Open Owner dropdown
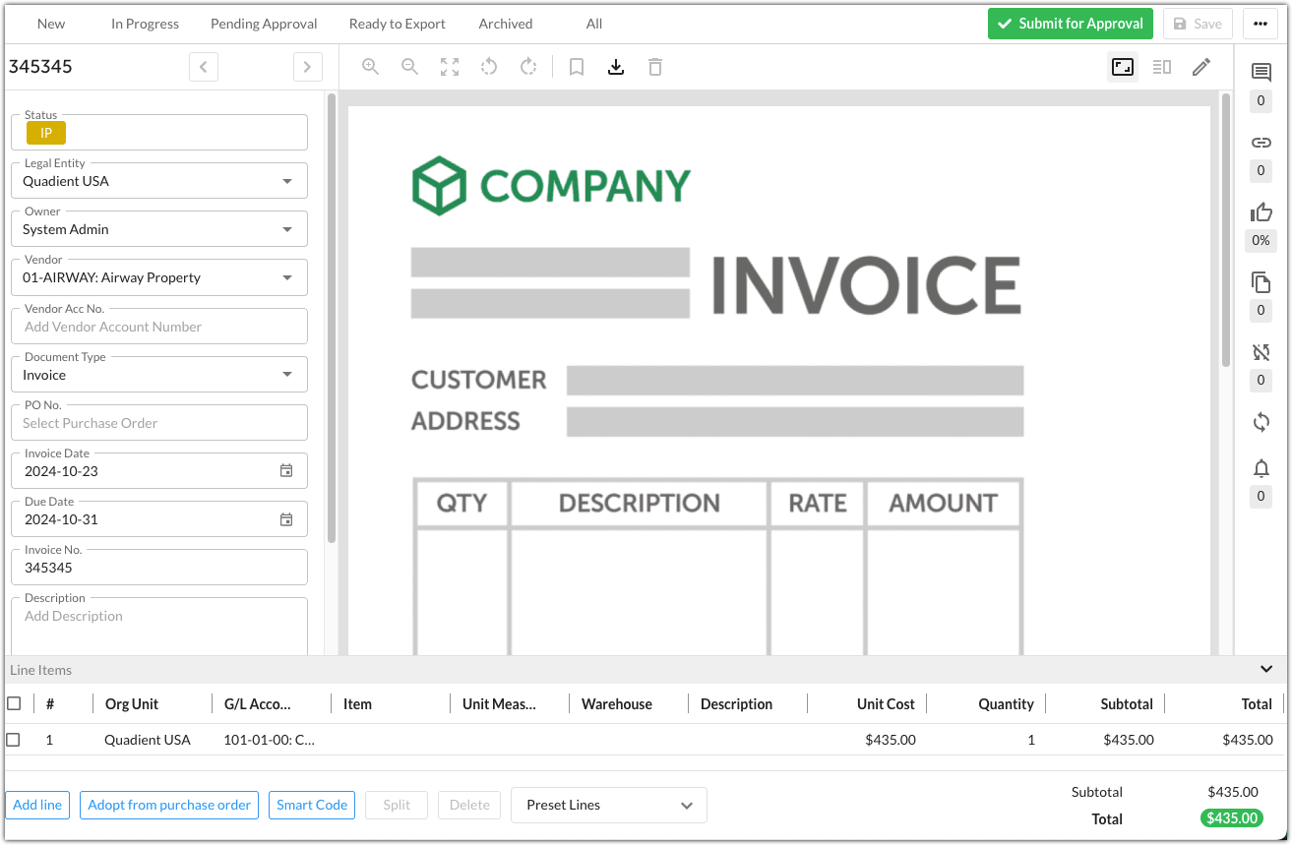 [159, 229]
